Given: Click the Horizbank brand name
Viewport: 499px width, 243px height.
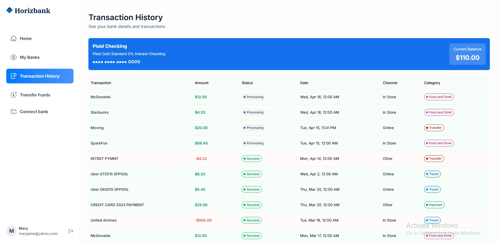Looking at the screenshot, I should pyautogui.click(x=32, y=11).
